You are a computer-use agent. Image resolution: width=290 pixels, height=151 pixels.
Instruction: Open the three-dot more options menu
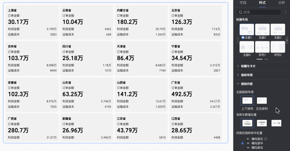[286, 12]
